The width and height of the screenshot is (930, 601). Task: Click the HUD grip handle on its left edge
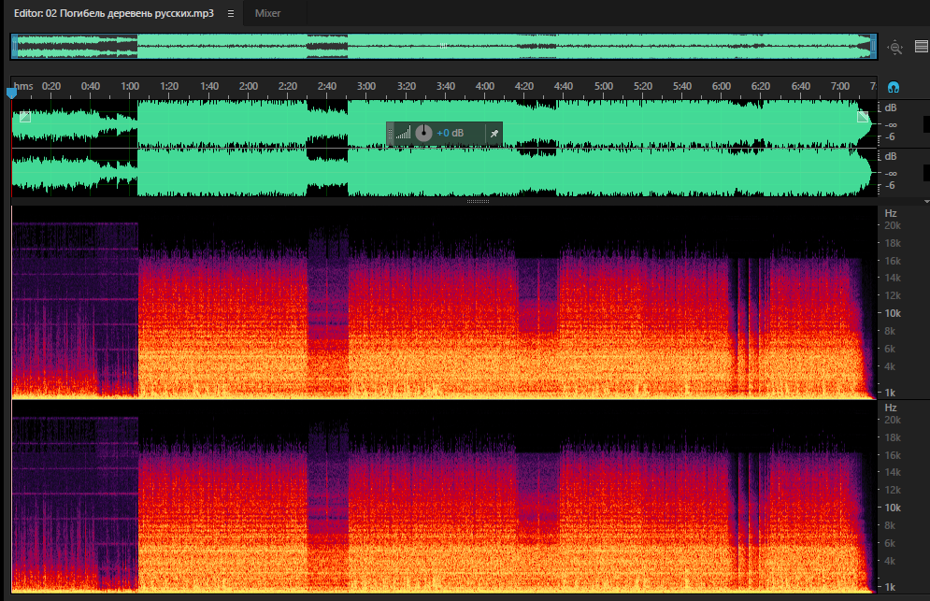click(x=390, y=133)
